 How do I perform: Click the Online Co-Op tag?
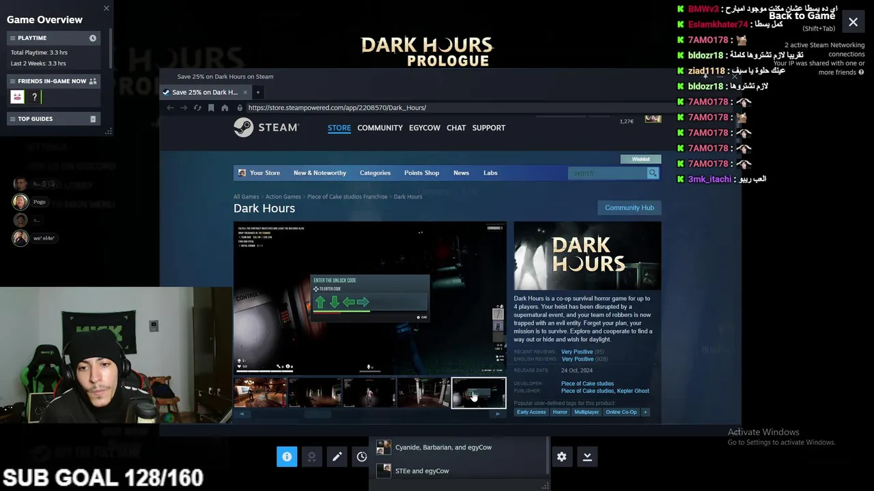[621, 412]
